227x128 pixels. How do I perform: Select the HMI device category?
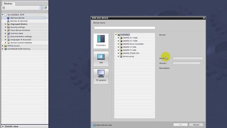(101, 59)
